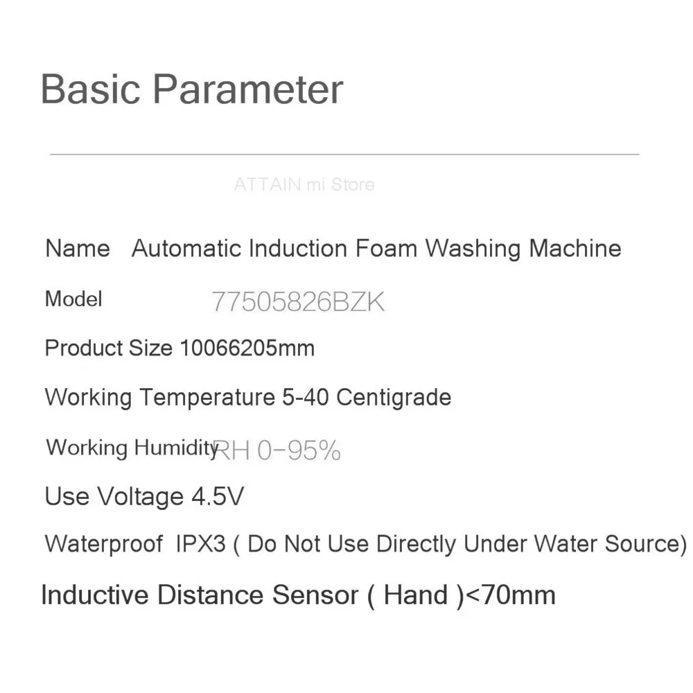Screen dimensions: 693x693
Task: Select the RH 0-95% value
Action: pyautogui.click(x=277, y=451)
